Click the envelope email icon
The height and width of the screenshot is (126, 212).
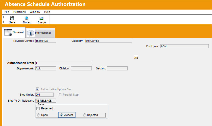136,58
